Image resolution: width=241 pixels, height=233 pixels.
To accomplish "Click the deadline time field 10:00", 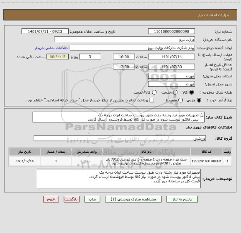I will 124,57.
